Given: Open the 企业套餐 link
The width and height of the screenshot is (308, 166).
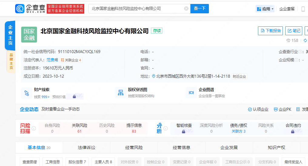Looking at the screenshot, I should pyautogui.click(x=287, y=9).
